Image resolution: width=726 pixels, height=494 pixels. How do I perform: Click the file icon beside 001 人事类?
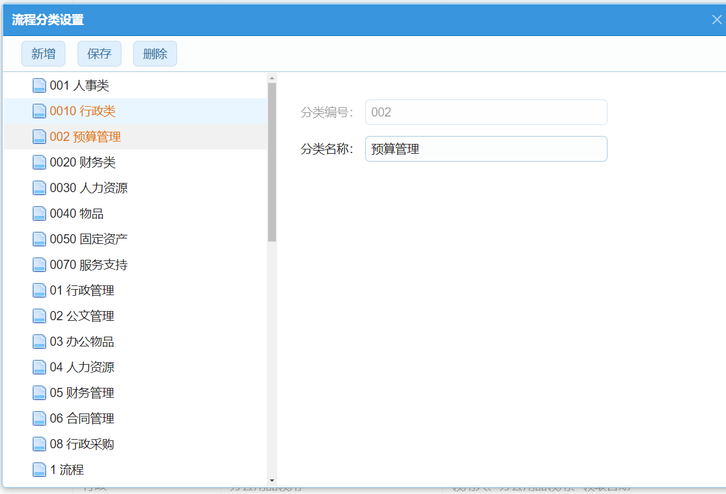pos(39,86)
